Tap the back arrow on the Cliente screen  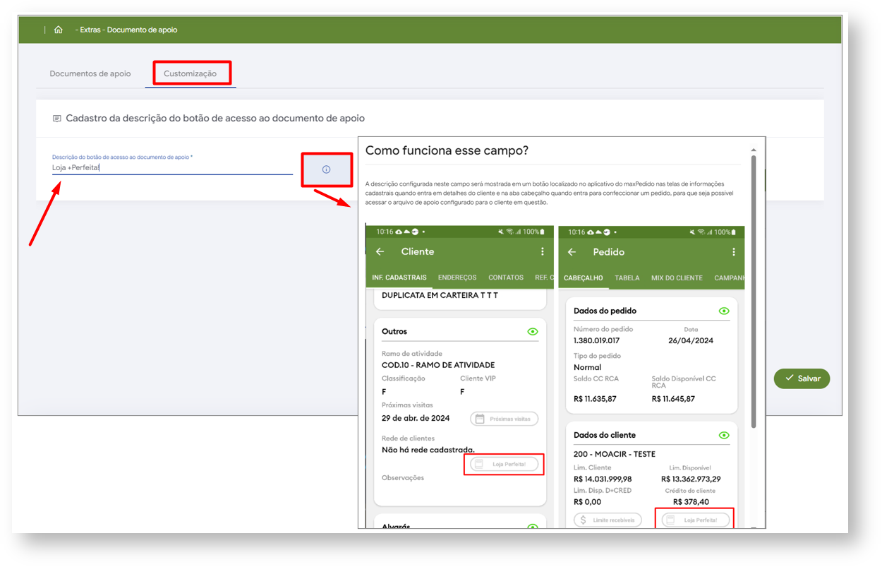click(x=380, y=252)
